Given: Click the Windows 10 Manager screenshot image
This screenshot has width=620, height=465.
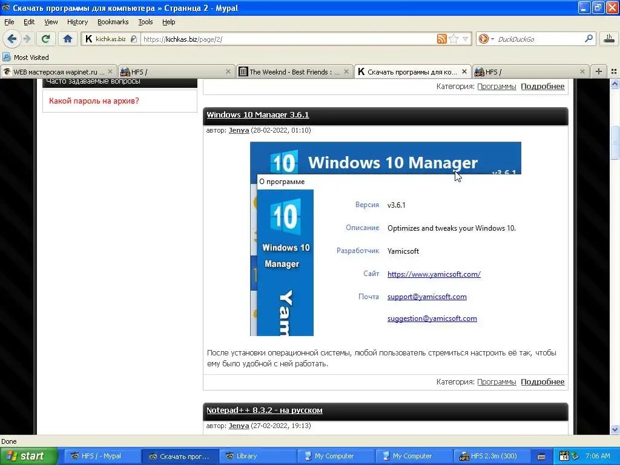Looking at the screenshot, I should (386, 239).
